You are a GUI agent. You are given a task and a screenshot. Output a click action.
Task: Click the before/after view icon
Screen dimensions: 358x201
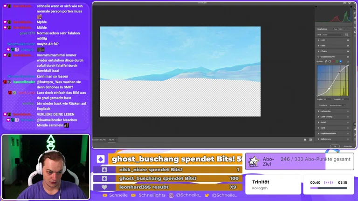(310, 140)
